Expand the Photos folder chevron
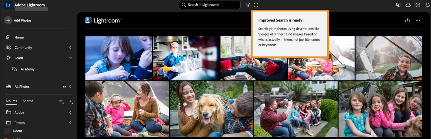 70,123
